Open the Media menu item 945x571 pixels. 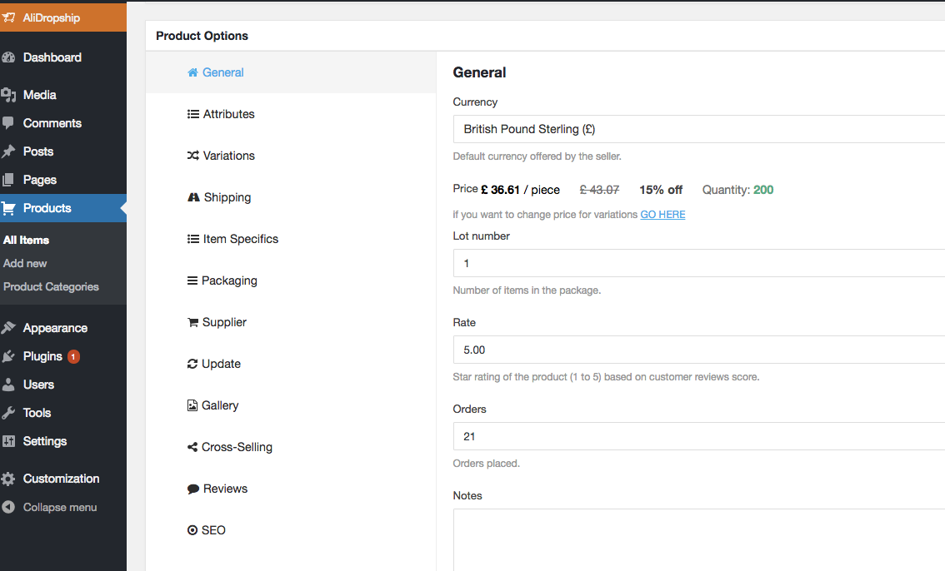63,94
